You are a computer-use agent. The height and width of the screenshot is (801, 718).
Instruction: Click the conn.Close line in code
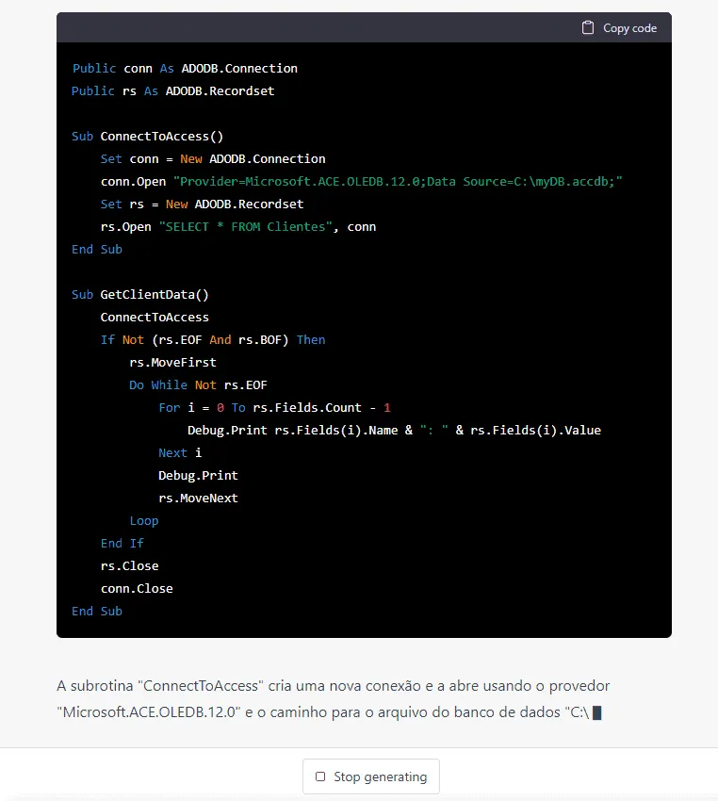tap(137, 588)
